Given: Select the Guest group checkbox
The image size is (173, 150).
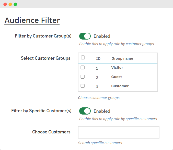Looking at the screenshot, I should click(83, 77).
